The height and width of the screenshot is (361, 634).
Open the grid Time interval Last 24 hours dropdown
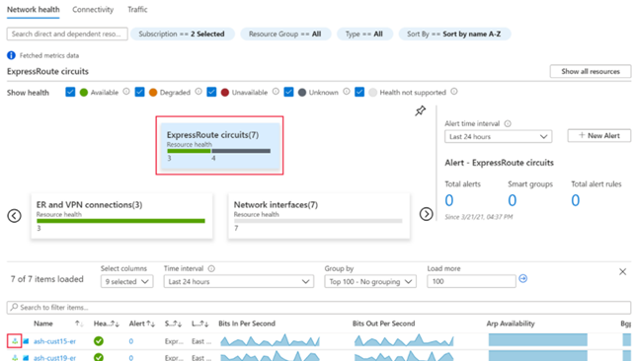click(x=239, y=281)
